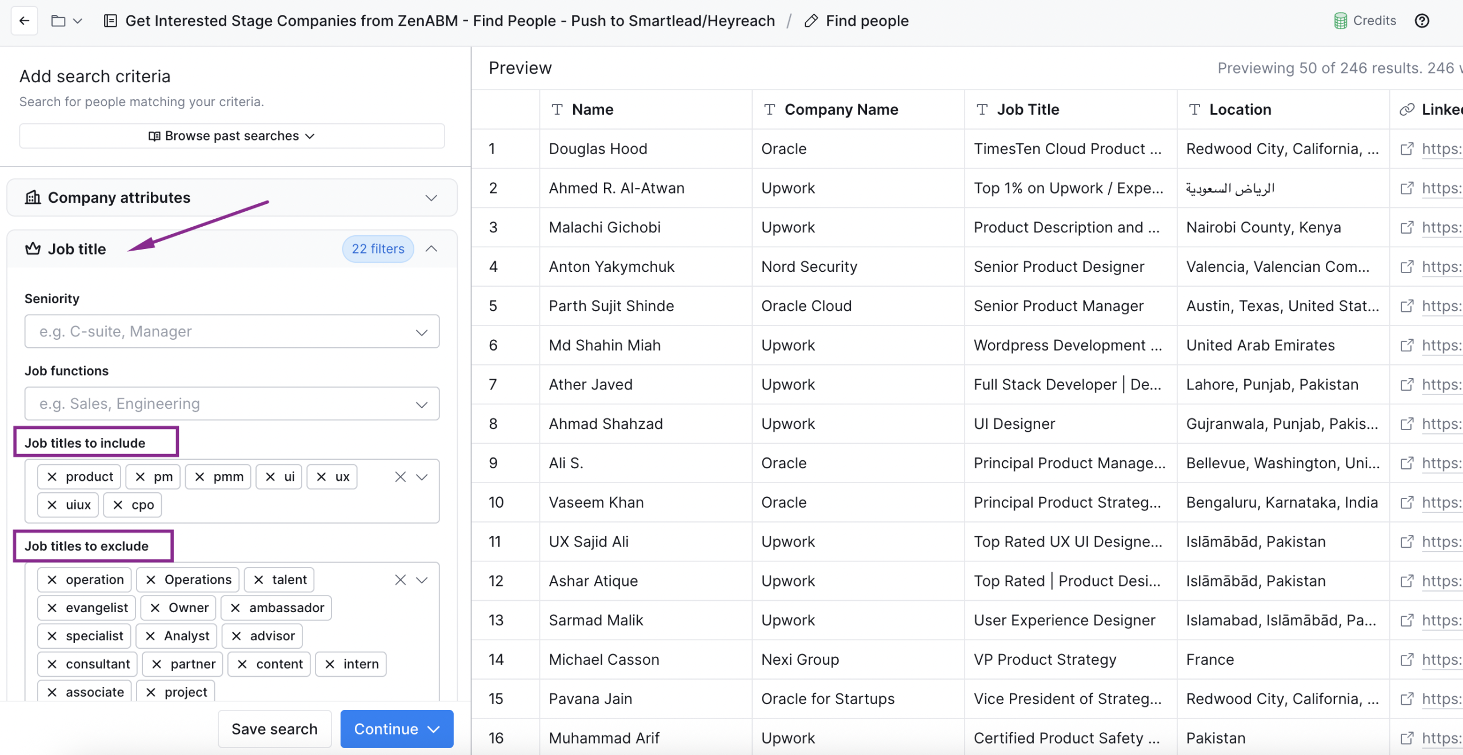Open the Credits indicator
This screenshot has width=1463, height=755.
[x=1365, y=21]
